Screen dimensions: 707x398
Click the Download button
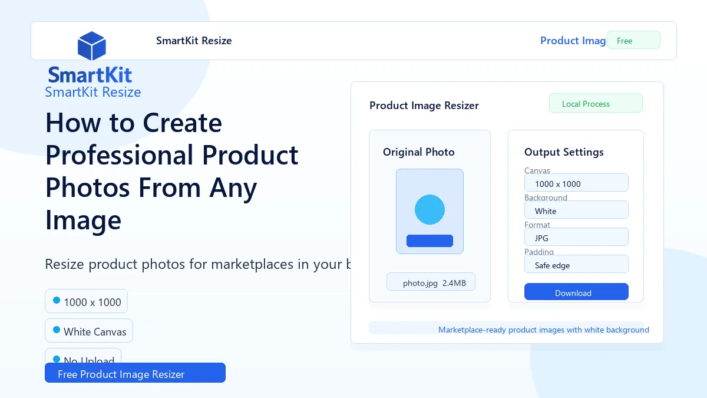576,292
